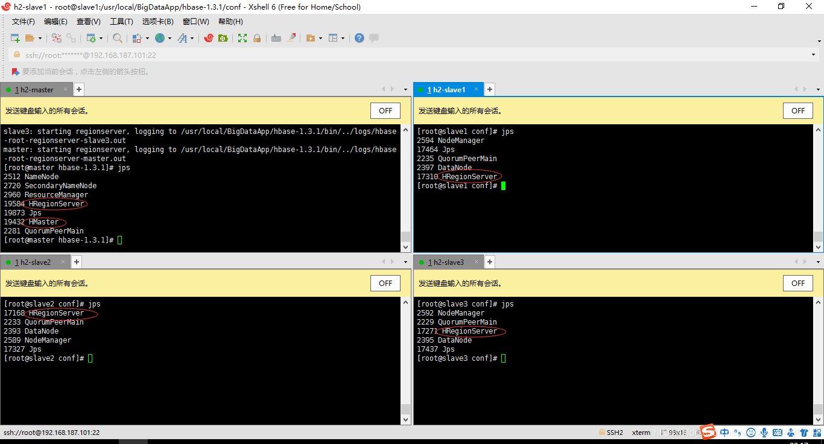Add new tab next to h2-slave1
Image resolution: width=824 pixels, height=444 pixels.
[490, 90]
